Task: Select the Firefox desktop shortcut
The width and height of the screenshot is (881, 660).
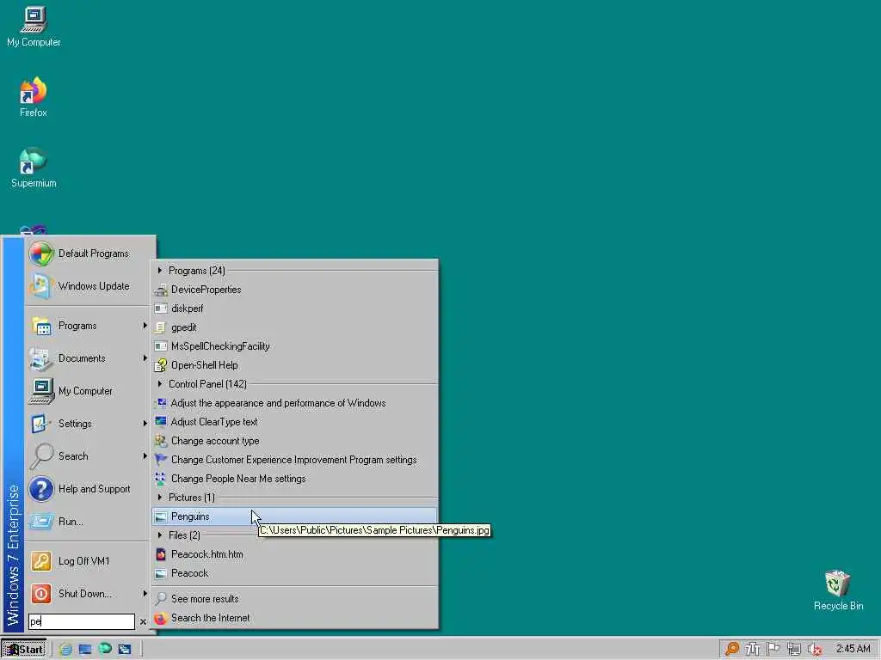Action: point(34,97)
